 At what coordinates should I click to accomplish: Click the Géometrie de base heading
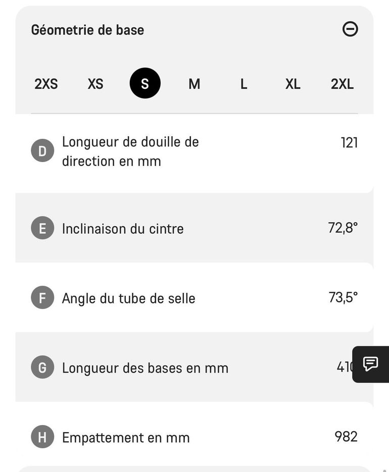point(87,30)
